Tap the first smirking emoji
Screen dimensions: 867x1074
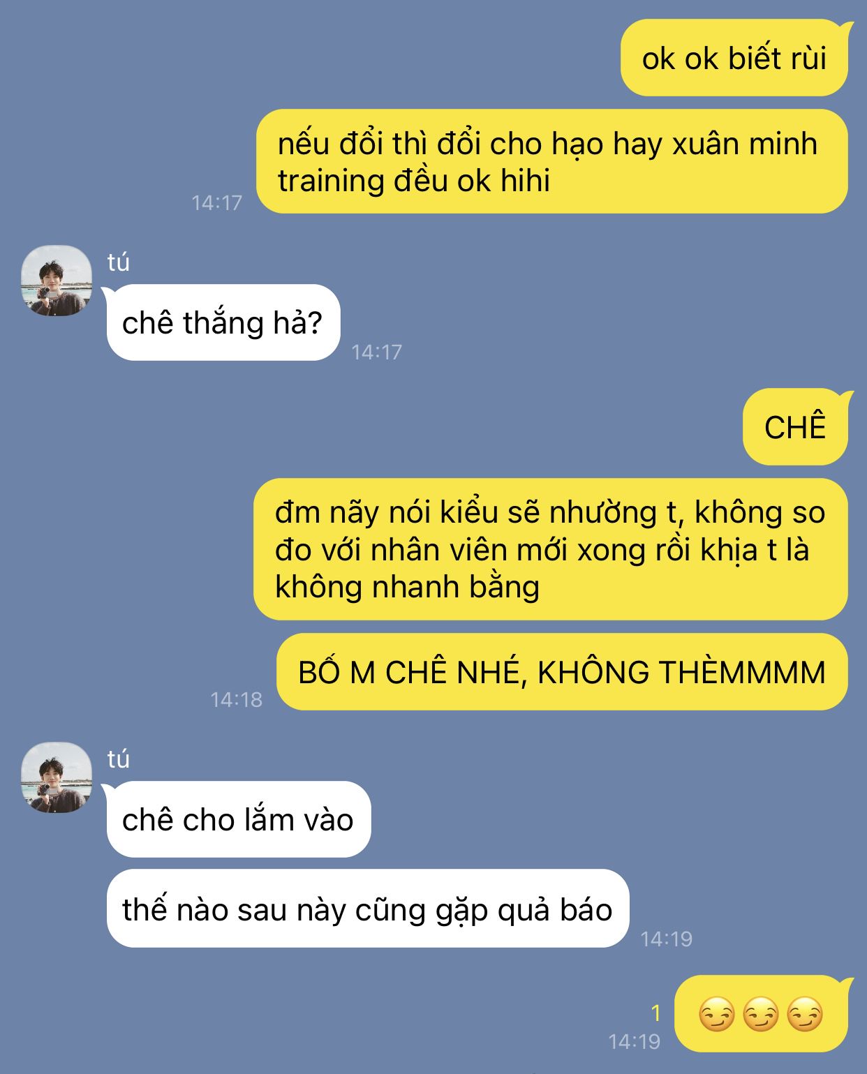[717, 1015]
